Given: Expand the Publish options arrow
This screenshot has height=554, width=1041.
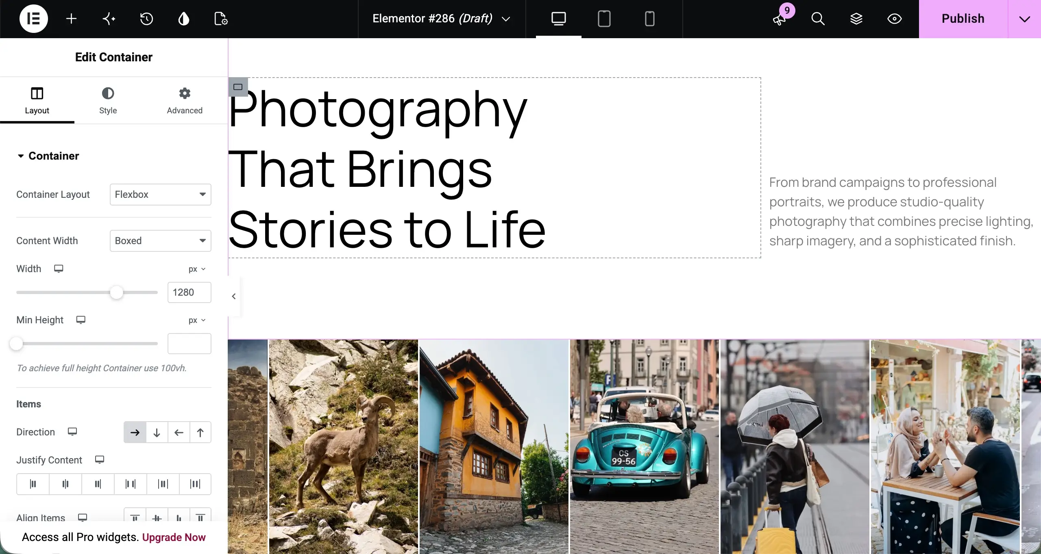Looking at the screenshot, I should coord(1025,19).
